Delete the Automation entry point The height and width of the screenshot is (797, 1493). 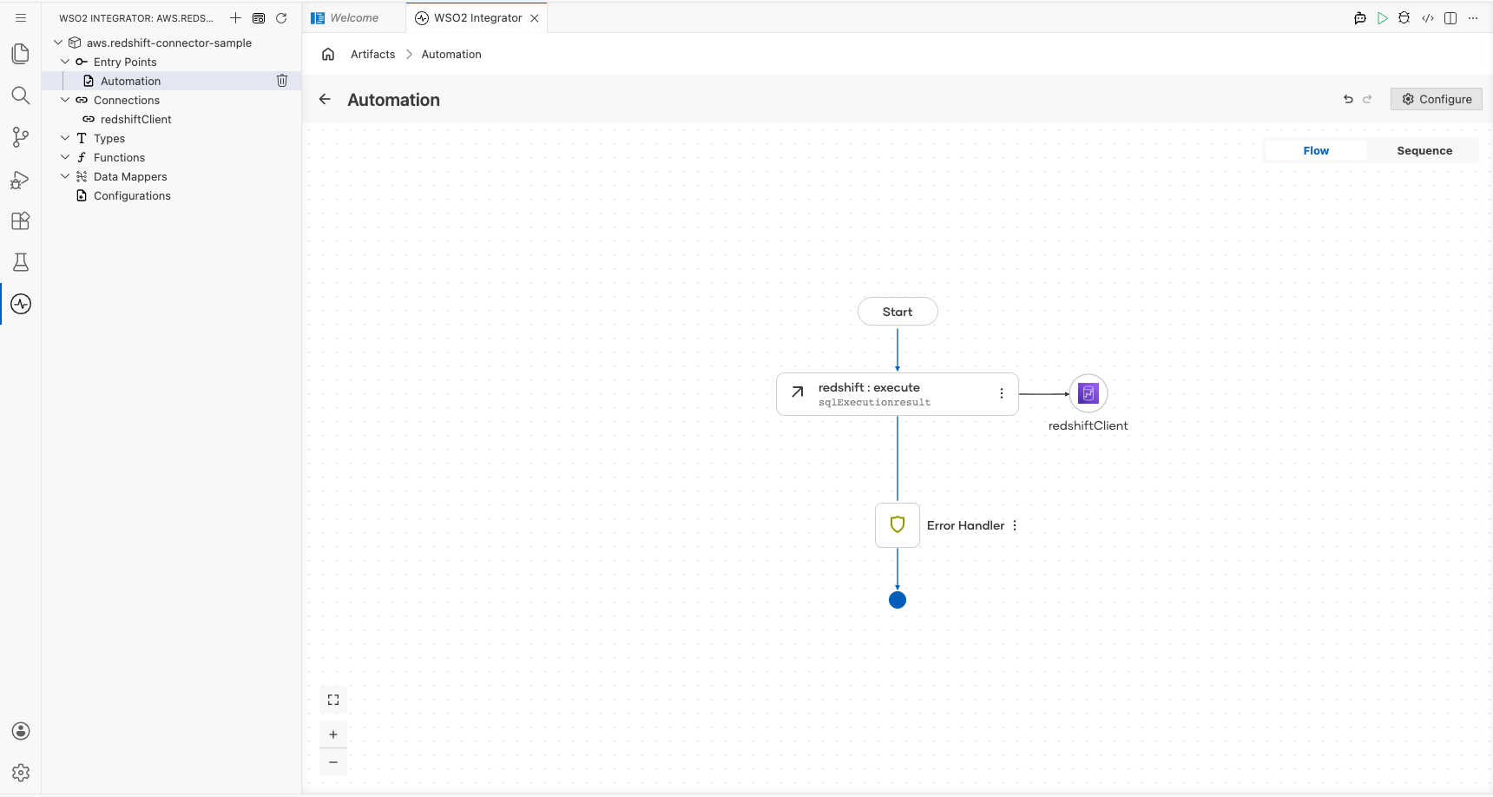tap(282, 81)
